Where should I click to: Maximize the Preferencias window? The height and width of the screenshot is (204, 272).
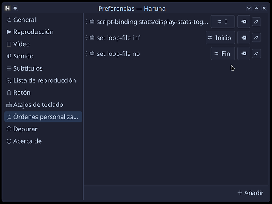point(257,8)
